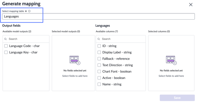Click the empty-state icon in Selected model outputs
The height and width of the screenshot is (105, 197).
point(75,60)
